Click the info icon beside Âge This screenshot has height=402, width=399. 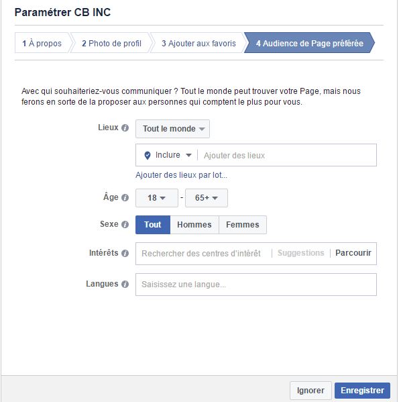(x=125, y=198)
